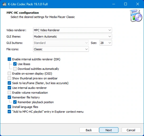Toggle Enable internal subtitle renderer (ISR) checkbox
The image size is (144, 136).
point(9,59)
